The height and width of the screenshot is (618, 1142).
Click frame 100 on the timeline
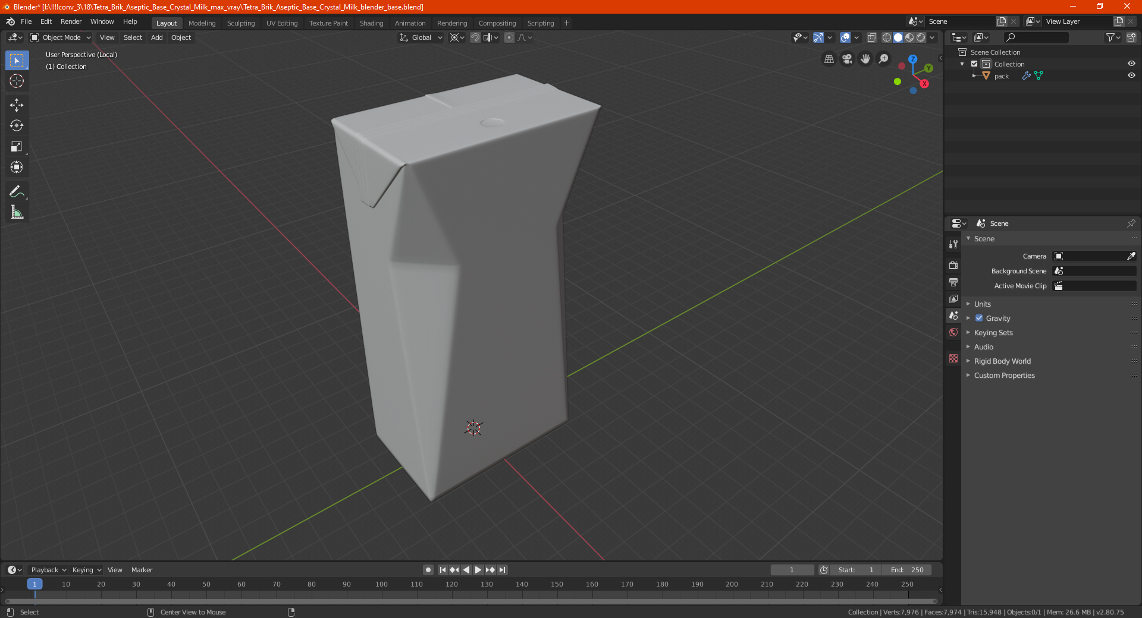(381, 584)
